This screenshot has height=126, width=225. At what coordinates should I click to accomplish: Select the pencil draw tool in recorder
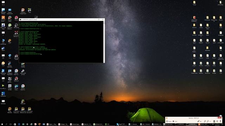tap(199, 121)
